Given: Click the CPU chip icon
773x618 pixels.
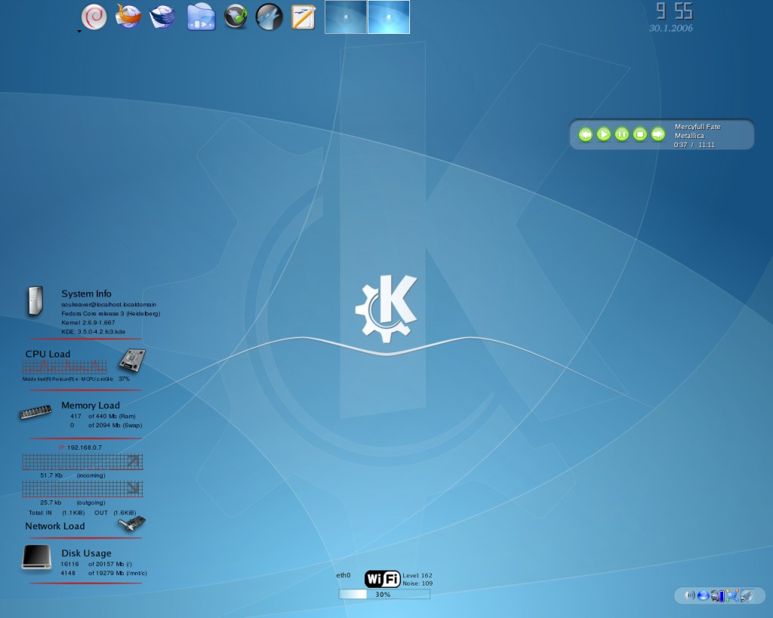Looking at the screenshot, I should click(x=131, y=360).
